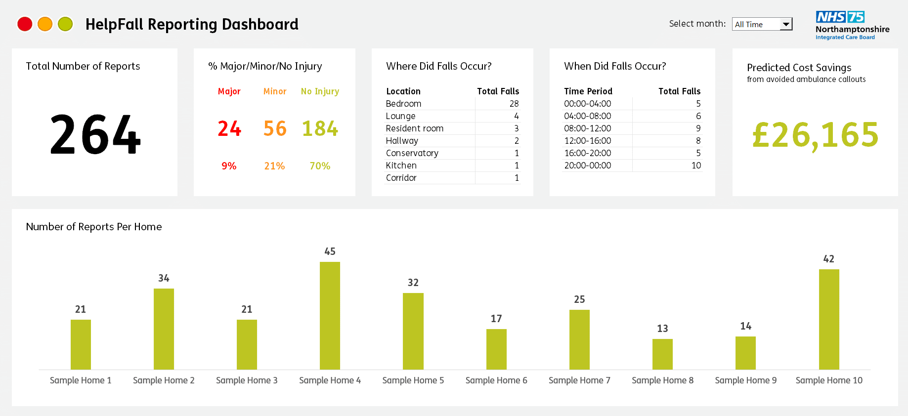Select the Sample Home 7 bar
908x416 pixels.
pos(579,339)
